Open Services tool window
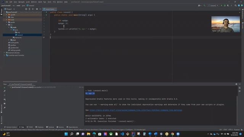 [60, 127]
